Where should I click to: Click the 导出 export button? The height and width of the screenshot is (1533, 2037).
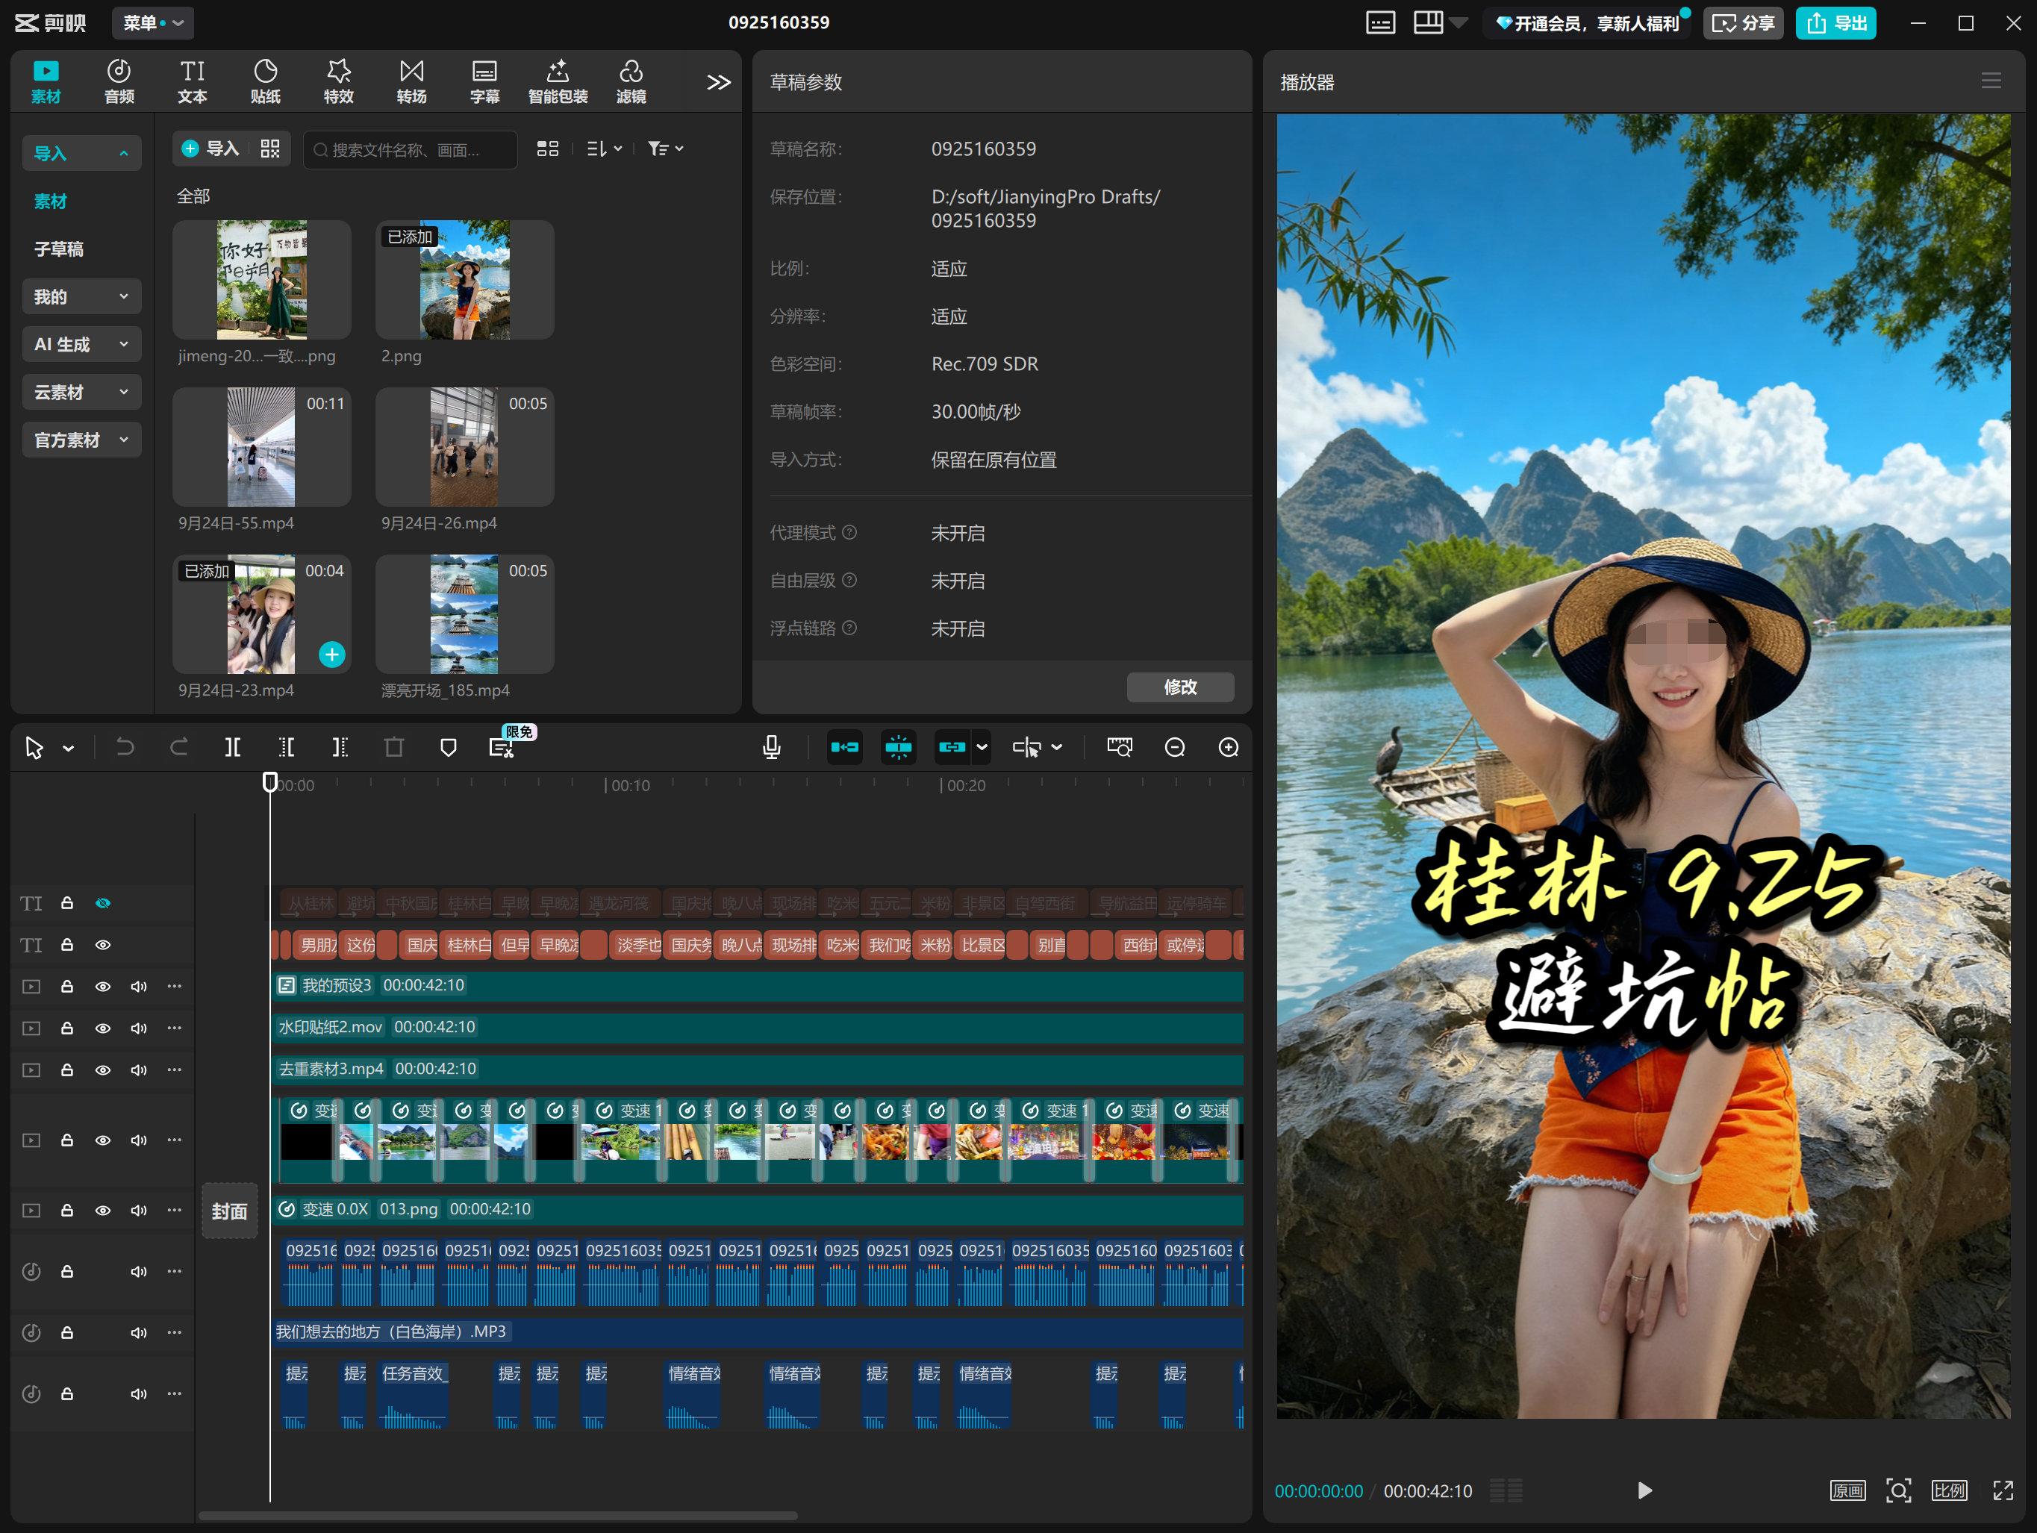[1835, 23]
